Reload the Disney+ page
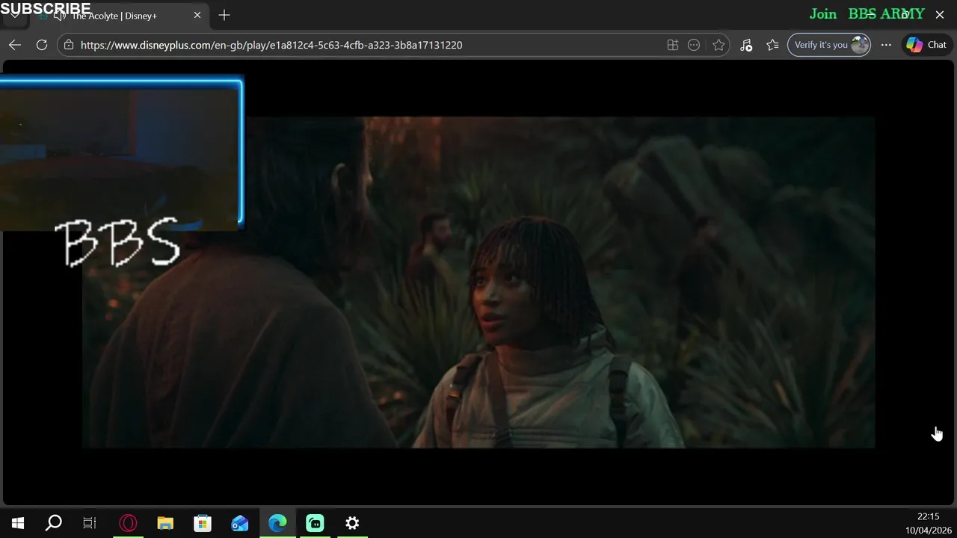The height and width of the screenshot is (538, 957). point(42,45)
